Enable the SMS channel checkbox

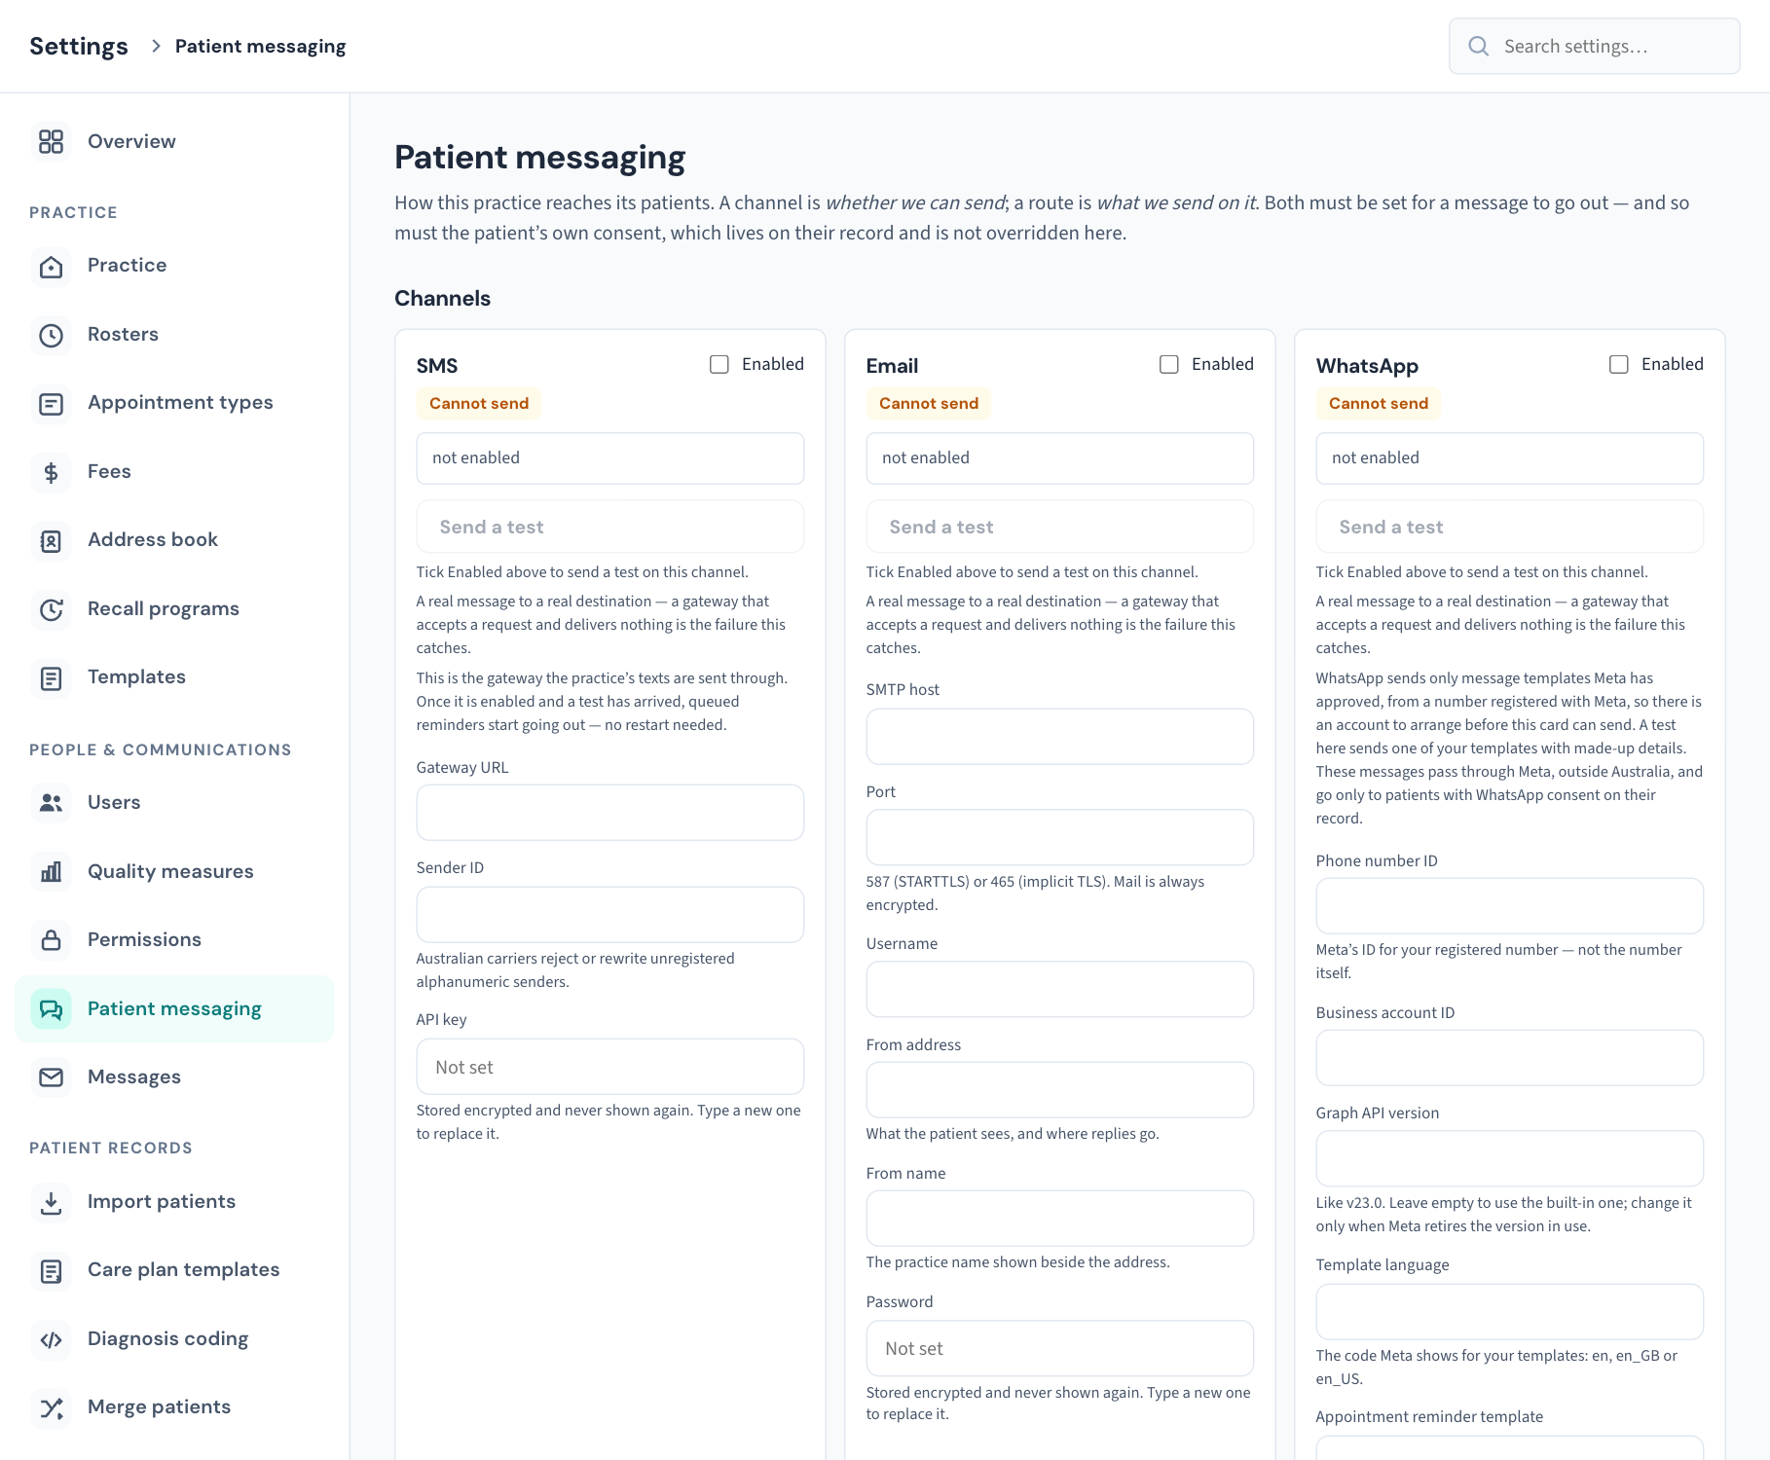(x=719, y=364)
